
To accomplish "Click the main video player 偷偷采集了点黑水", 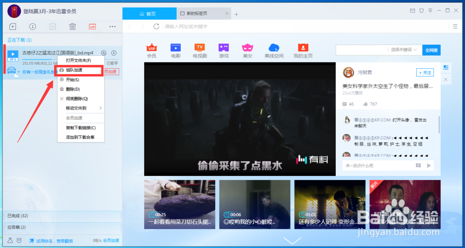I will point(240,119).
